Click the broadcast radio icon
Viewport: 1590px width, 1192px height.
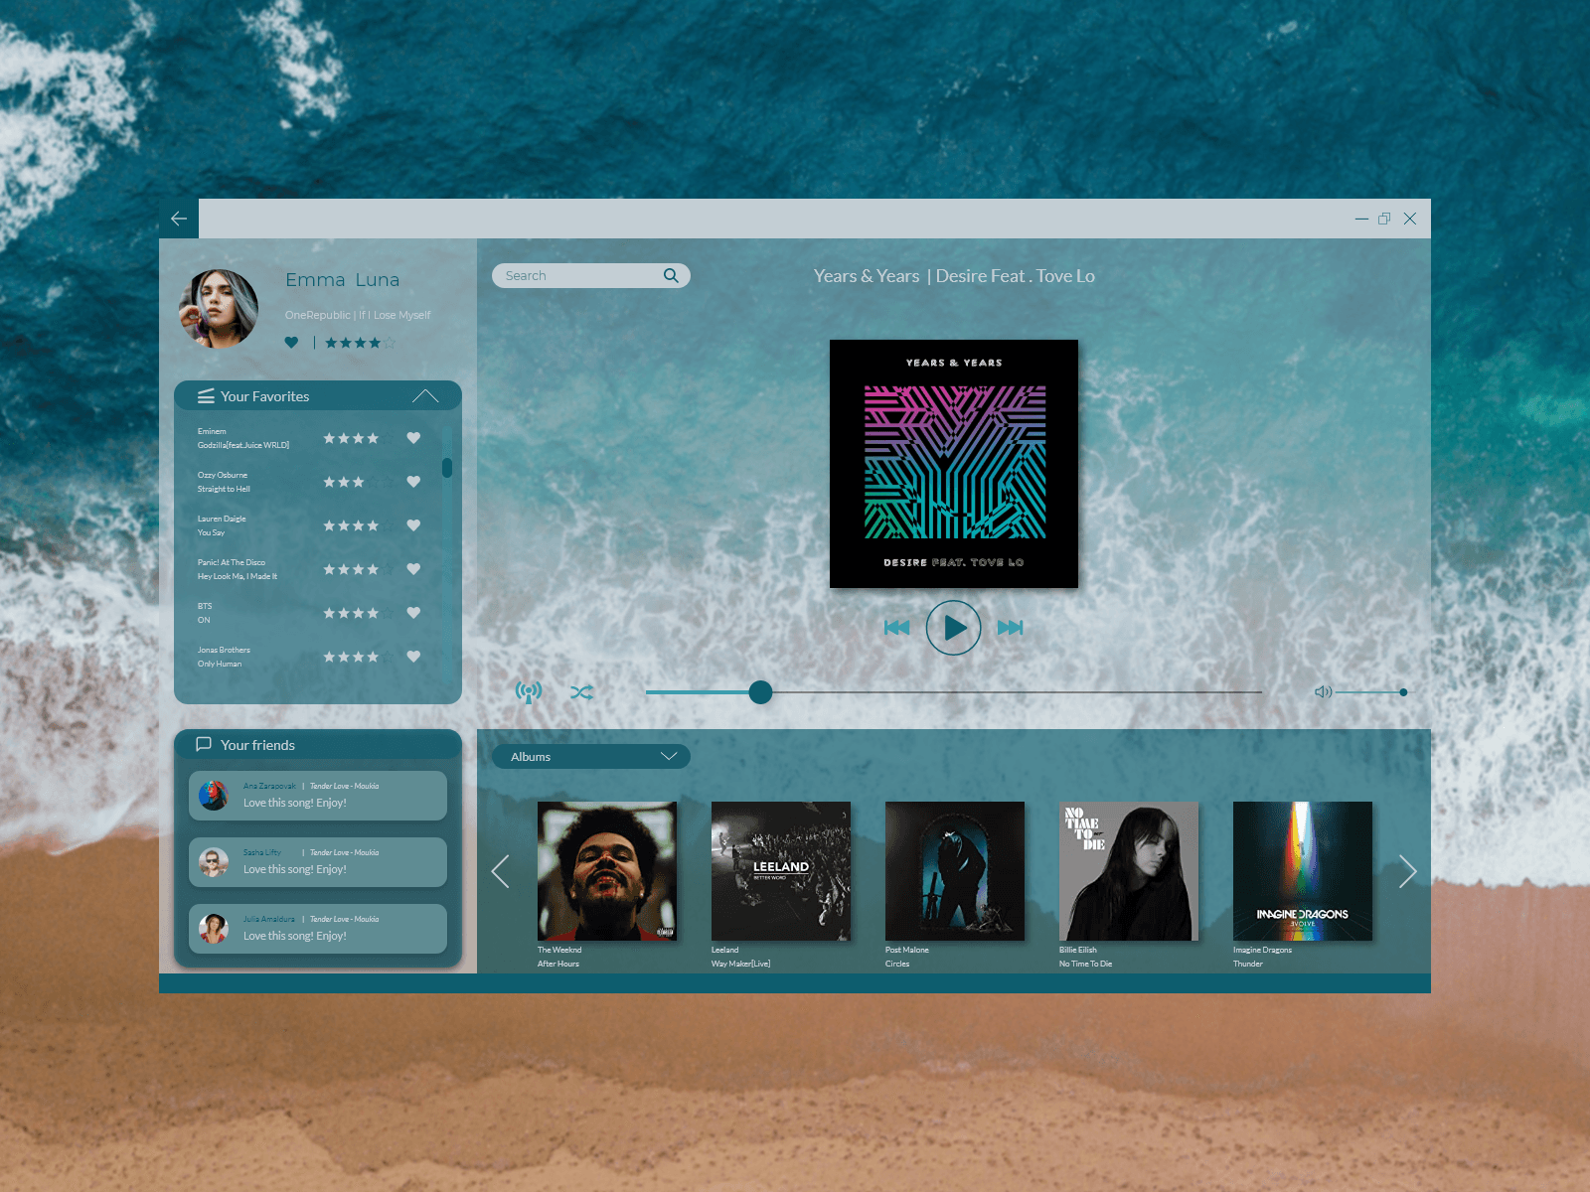529,691
